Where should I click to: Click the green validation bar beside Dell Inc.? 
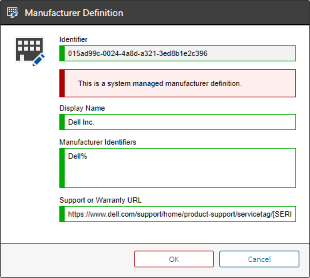[62, 122]
